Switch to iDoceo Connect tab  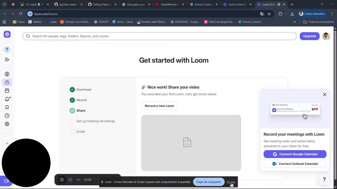tap(203, 4)
